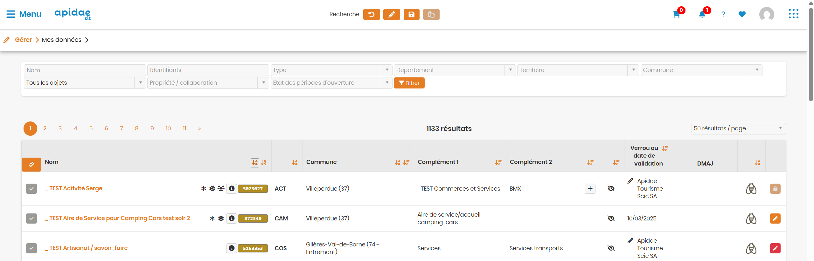814x261 pixels.
Task: Open _TEST Aire de Service pour Camping Cars link
Action: click(x=117, y=218)
